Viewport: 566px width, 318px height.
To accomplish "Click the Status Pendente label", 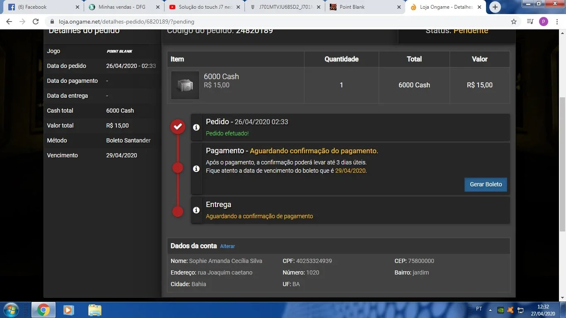I will point(457,31).
